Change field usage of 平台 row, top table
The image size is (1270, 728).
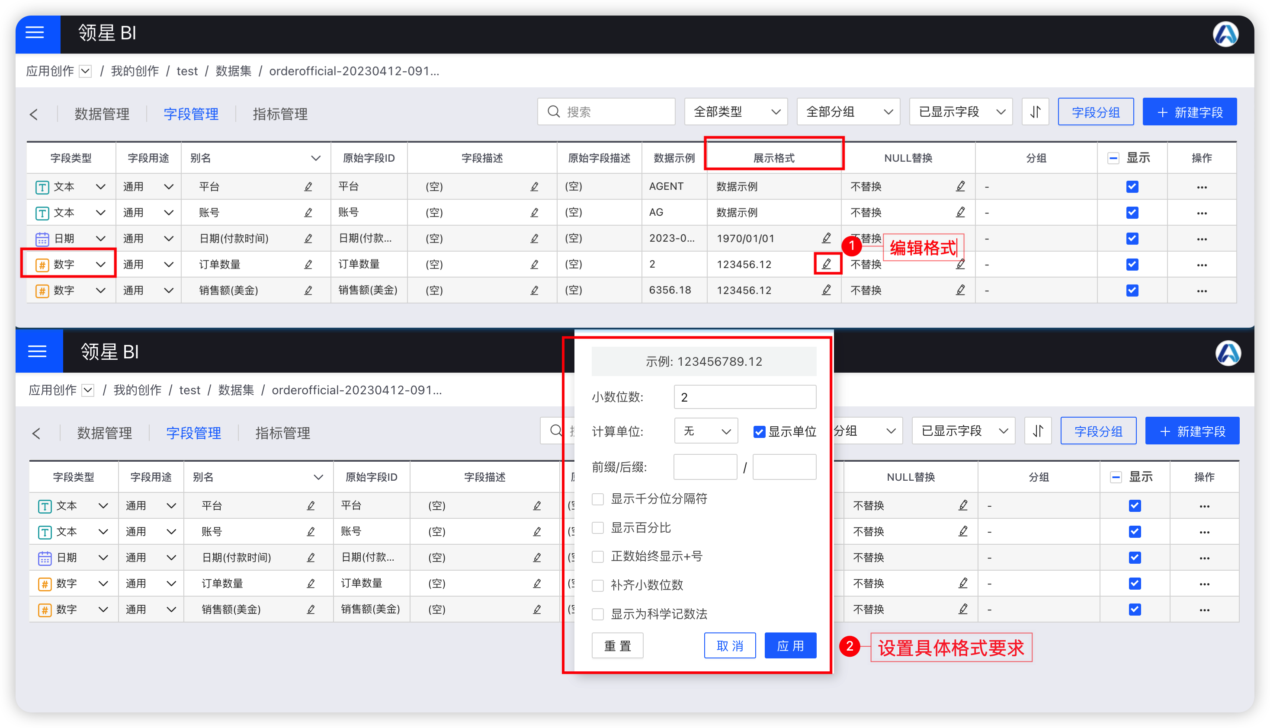(x=169, y=186)
